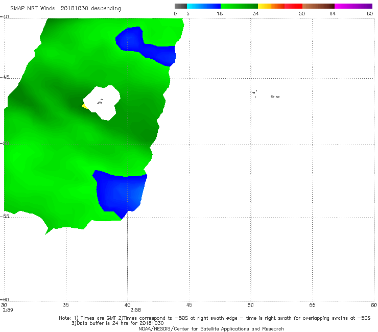
Task: Pick the brown segment of the color bar
Action: [318, 6]
